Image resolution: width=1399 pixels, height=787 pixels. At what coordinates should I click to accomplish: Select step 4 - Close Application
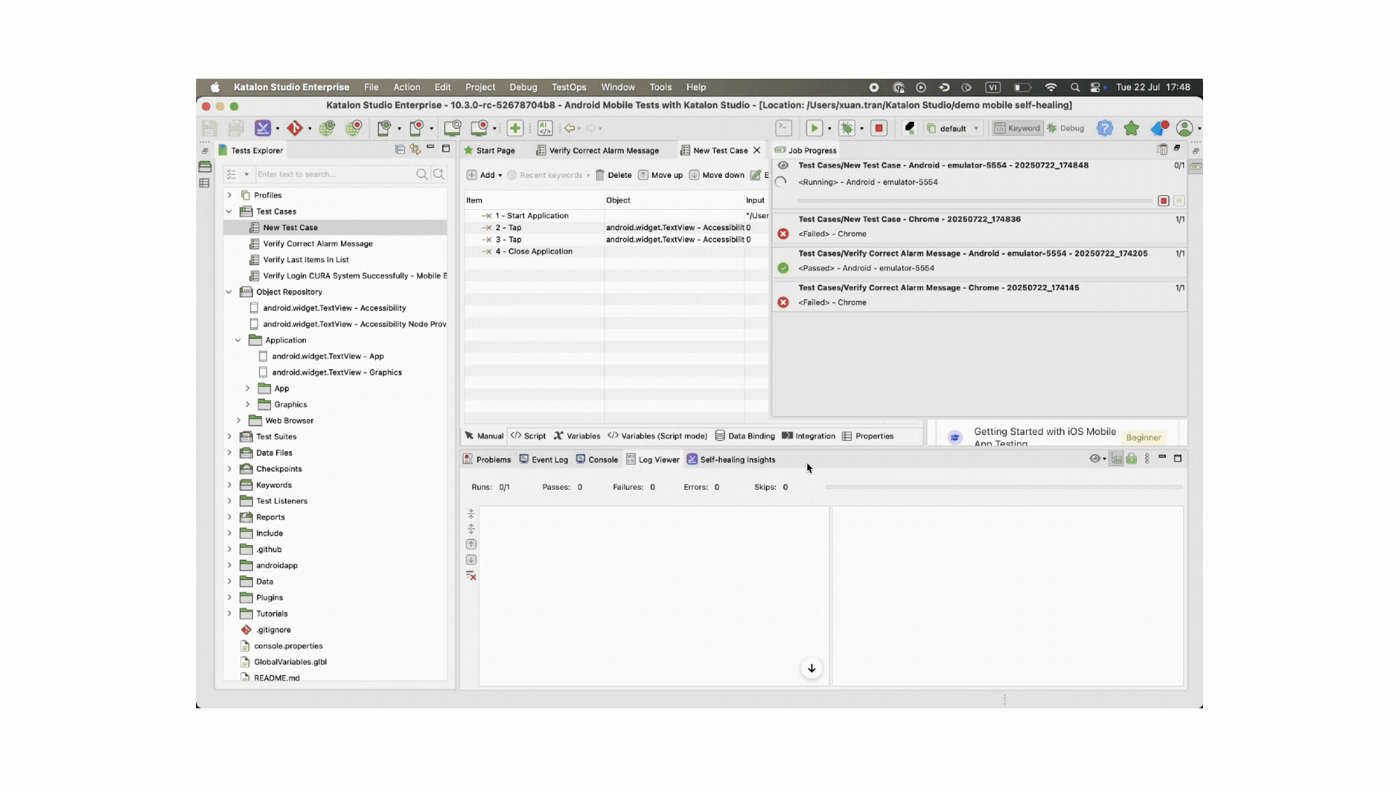pyautogui.click(x=533, y=251)
